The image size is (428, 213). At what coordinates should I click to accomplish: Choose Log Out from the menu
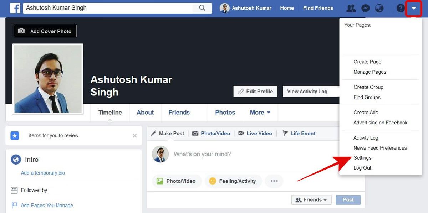pyautogui.click(x=362, y=168)
